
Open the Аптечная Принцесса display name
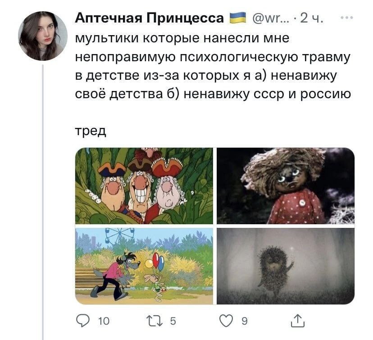[x=150, y=18]
